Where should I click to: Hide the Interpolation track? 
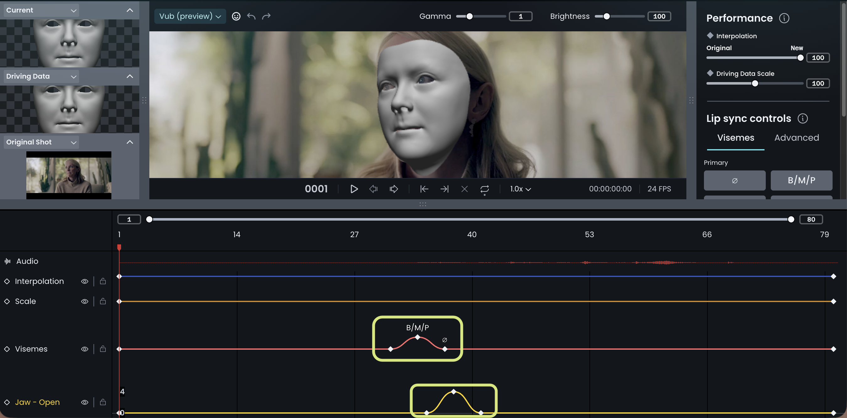coord(84,281)
